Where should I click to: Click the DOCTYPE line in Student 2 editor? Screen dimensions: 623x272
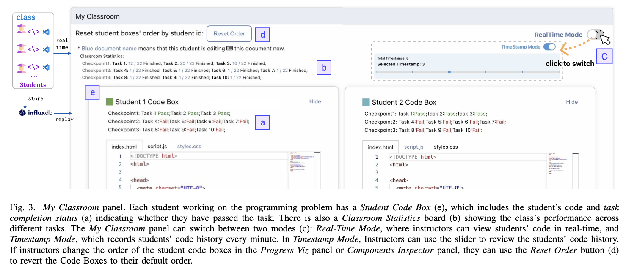(413, 157)
